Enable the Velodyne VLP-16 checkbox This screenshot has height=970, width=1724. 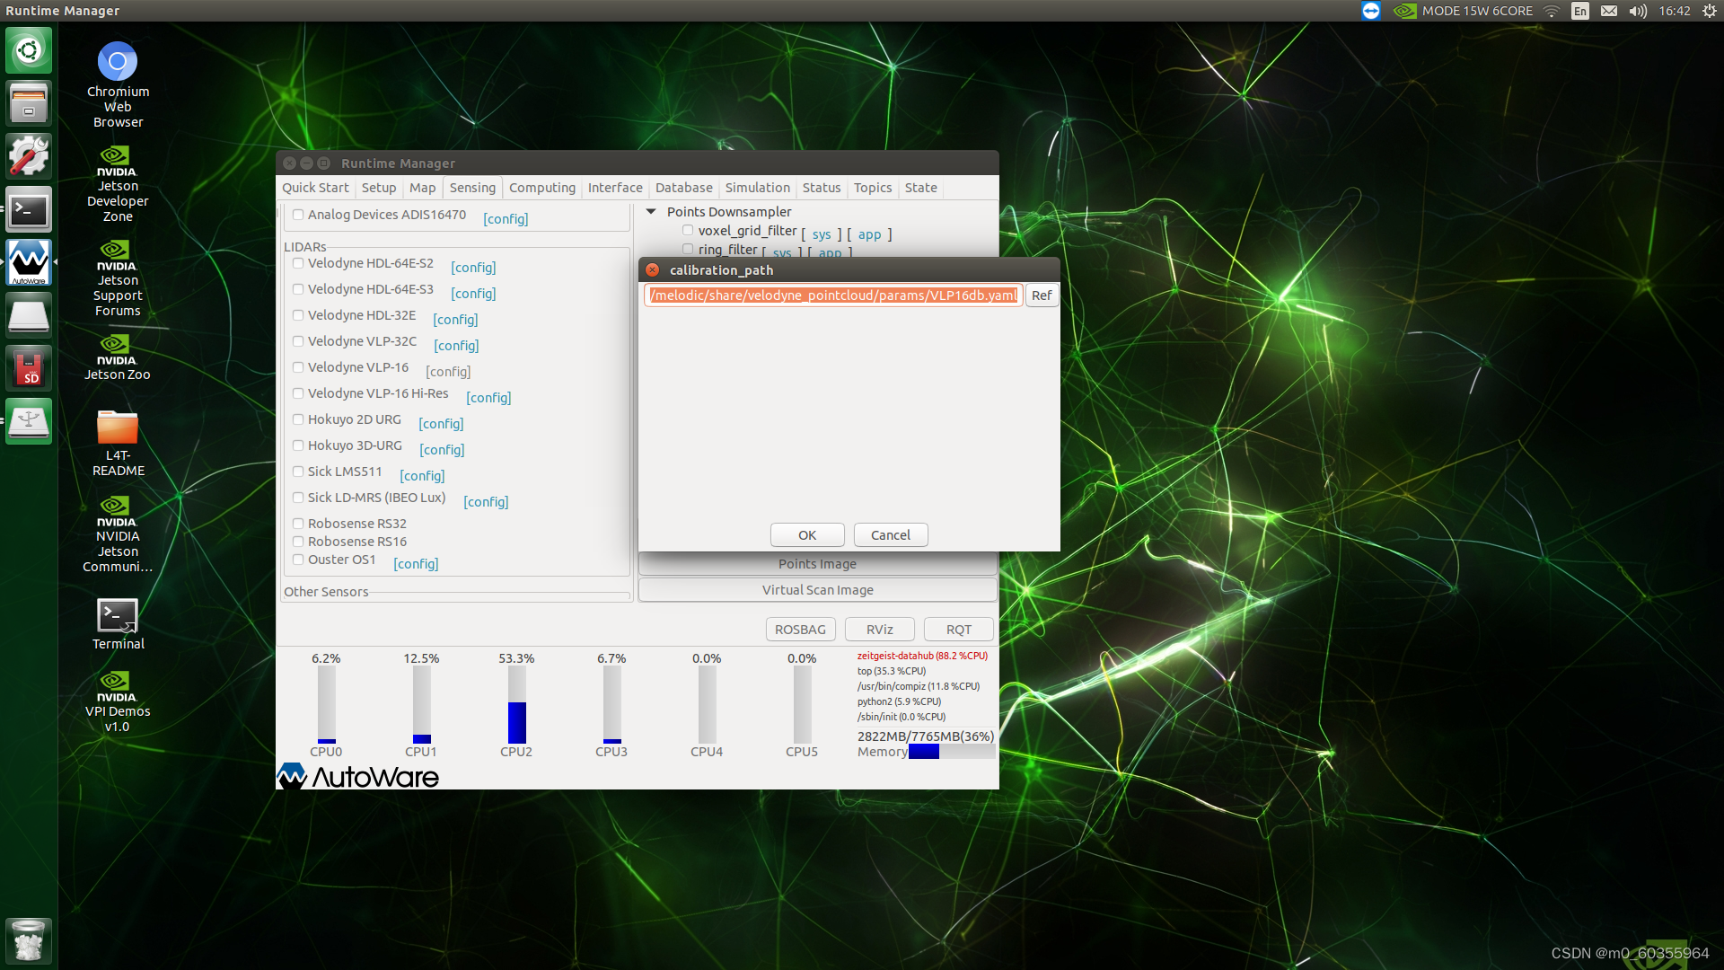[298, 367]
